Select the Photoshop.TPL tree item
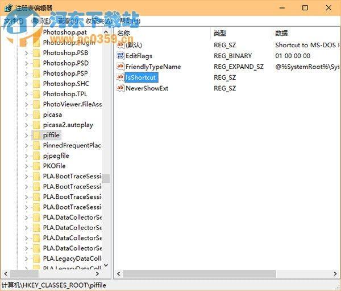 click(65, 94)
